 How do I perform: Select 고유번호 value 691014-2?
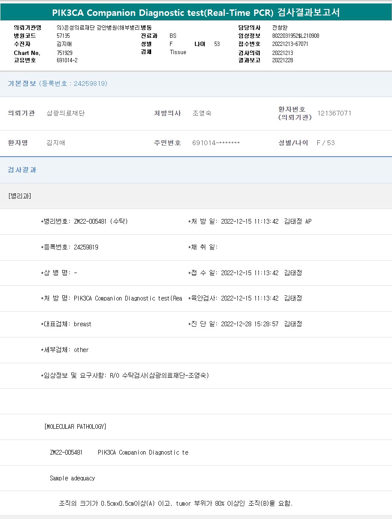67,61
